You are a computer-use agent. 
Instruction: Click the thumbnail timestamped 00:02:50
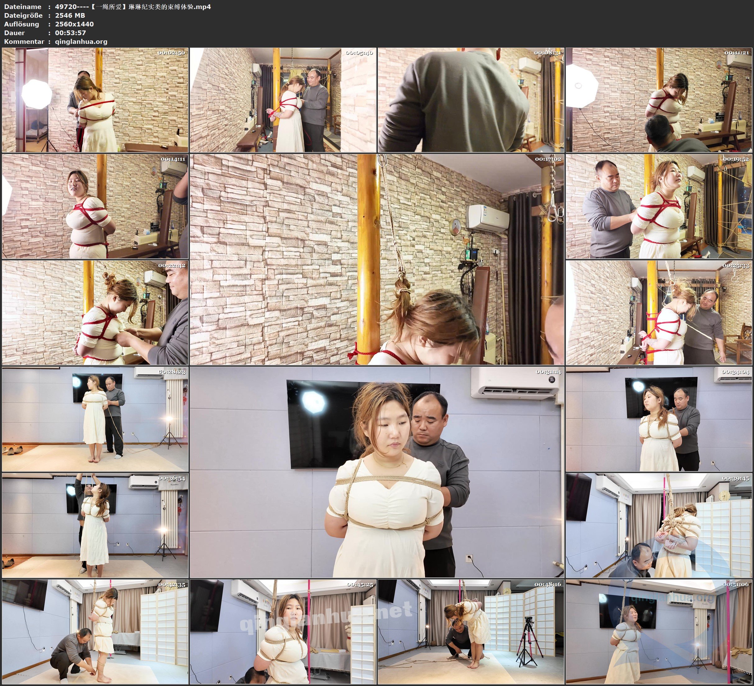tap(95, 100)
